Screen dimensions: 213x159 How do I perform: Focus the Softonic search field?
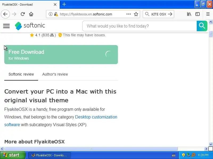[140, 26]
